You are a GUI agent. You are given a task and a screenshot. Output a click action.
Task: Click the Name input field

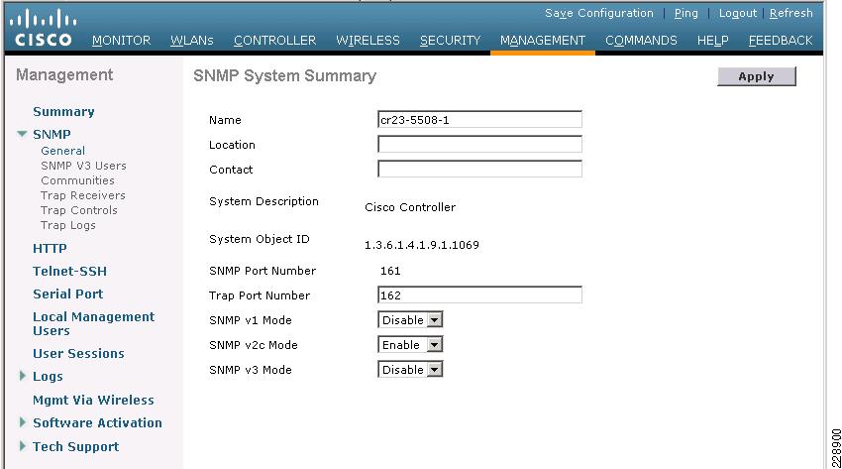(x=479, y=119)
